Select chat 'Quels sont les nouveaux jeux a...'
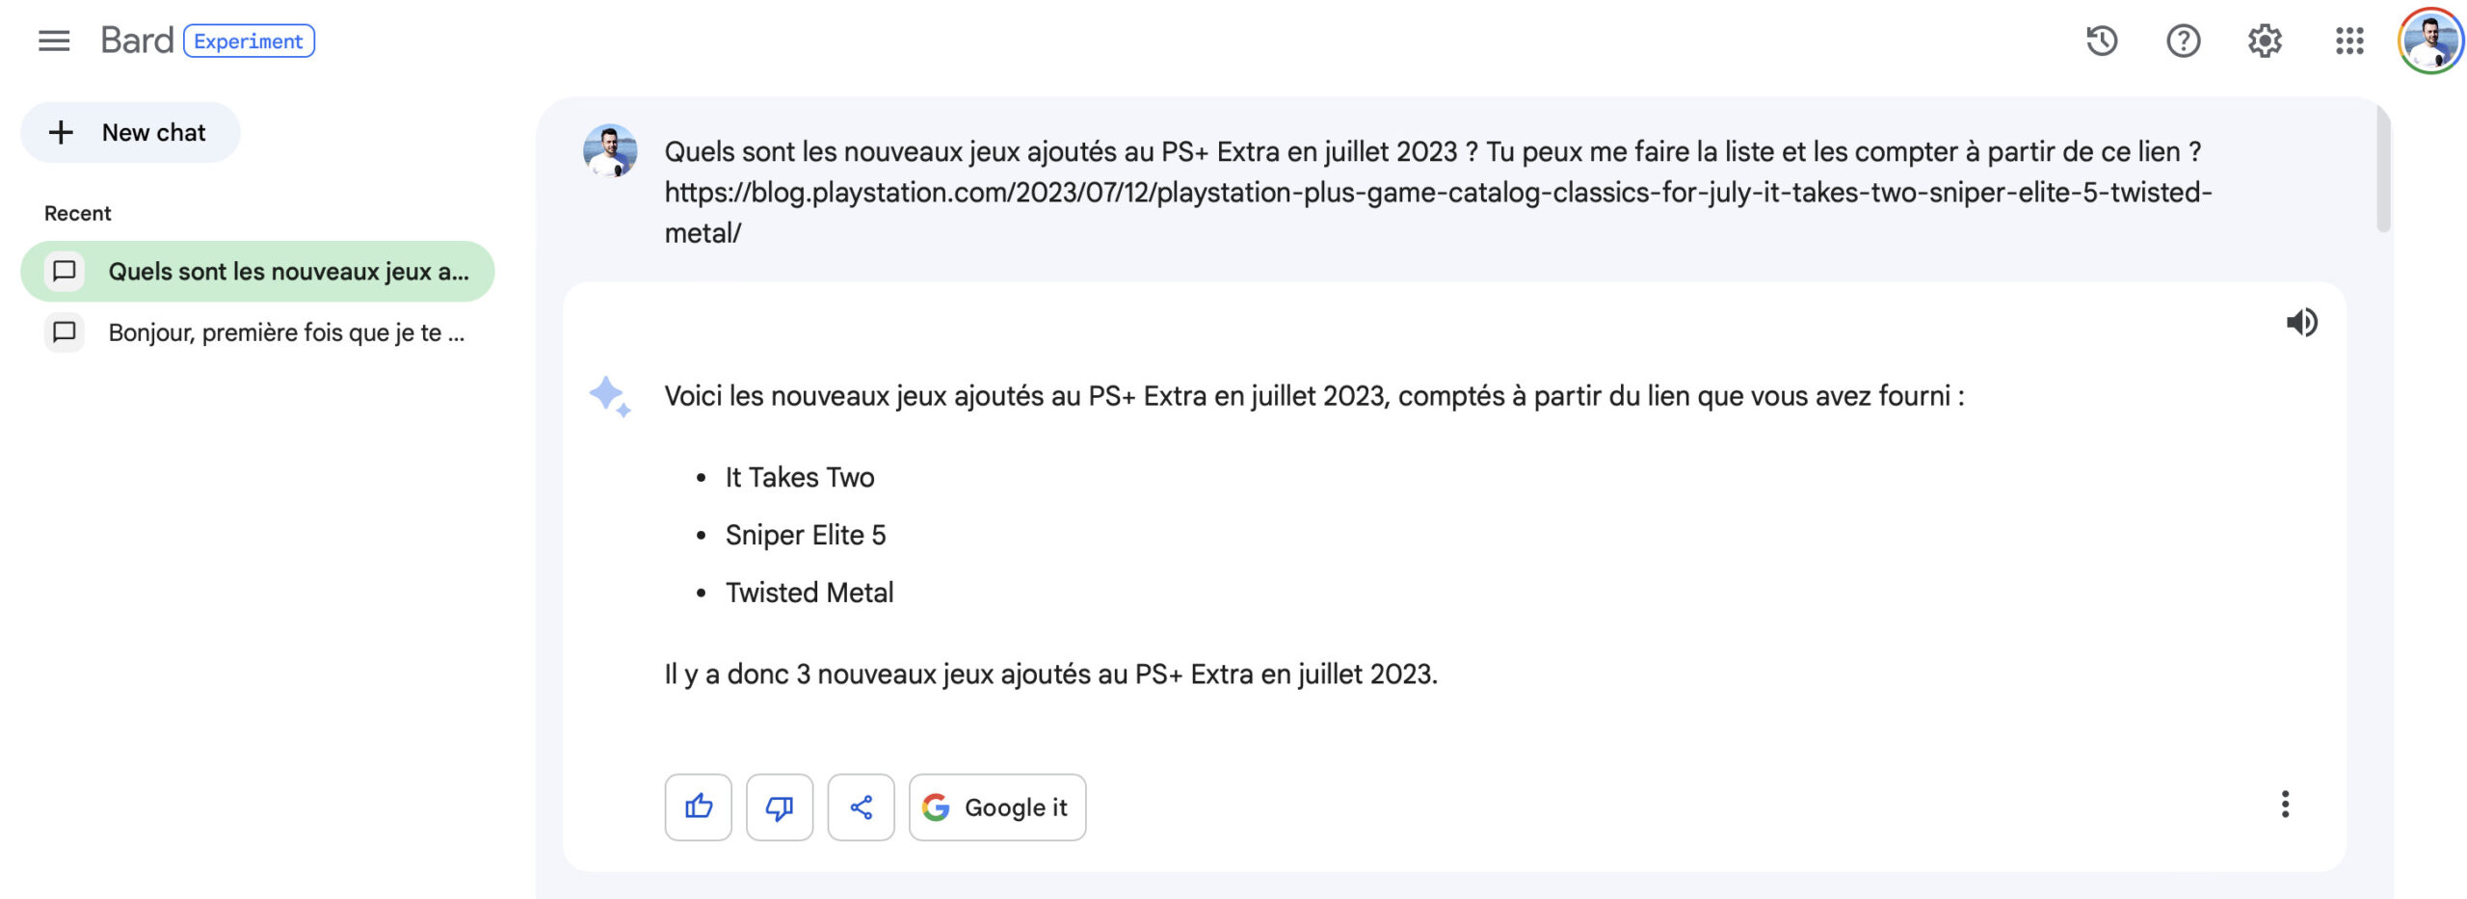The height and width of the screenshot is (899, 2467). coord(257,271)
